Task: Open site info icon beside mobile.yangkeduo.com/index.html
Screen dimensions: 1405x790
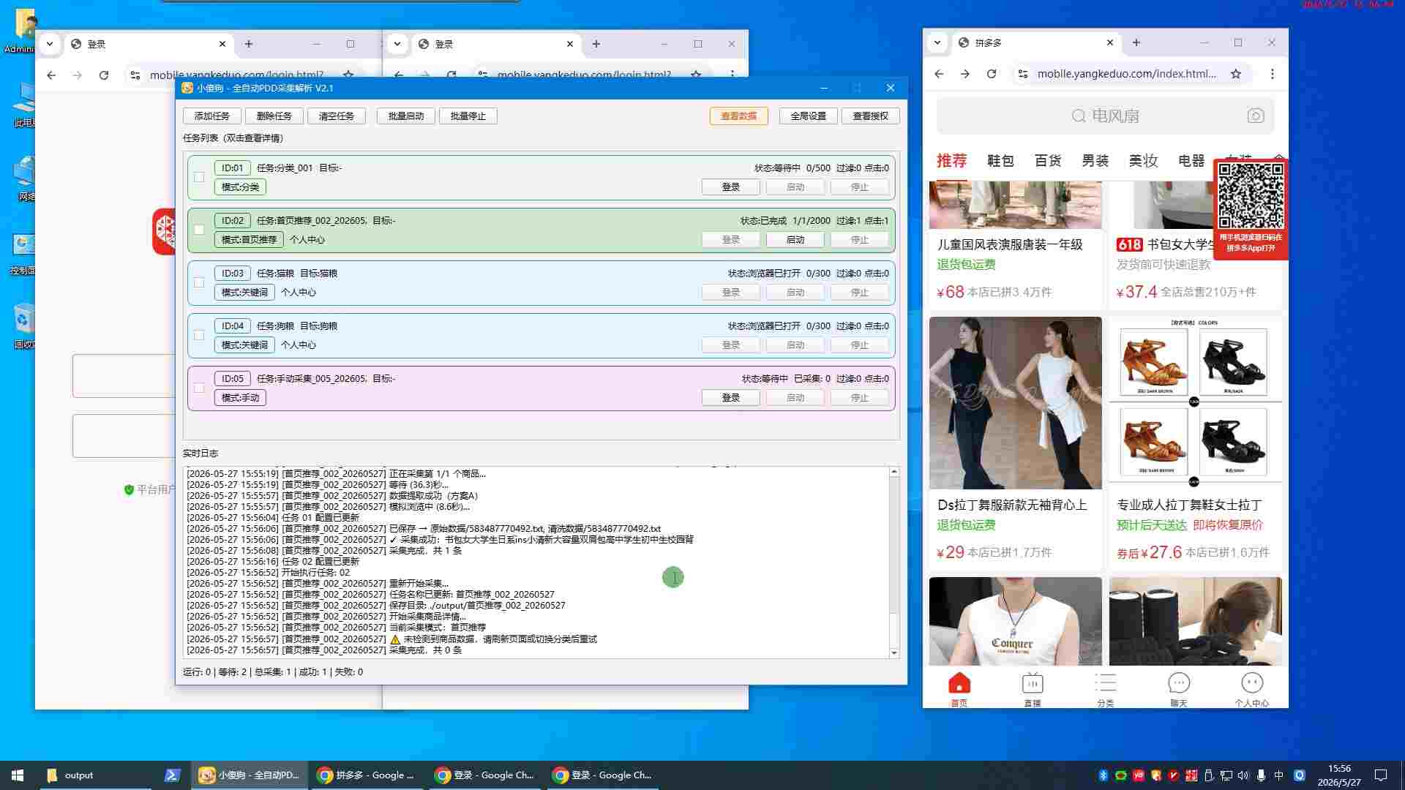Action: point(1023,74)
